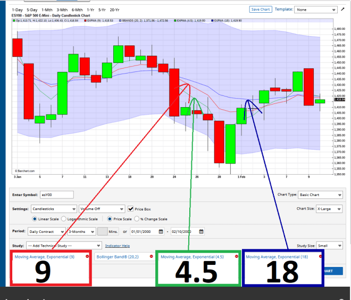Open the Indicator Help link
This screenshot has width=351, height=300.
tap(118, 246)
